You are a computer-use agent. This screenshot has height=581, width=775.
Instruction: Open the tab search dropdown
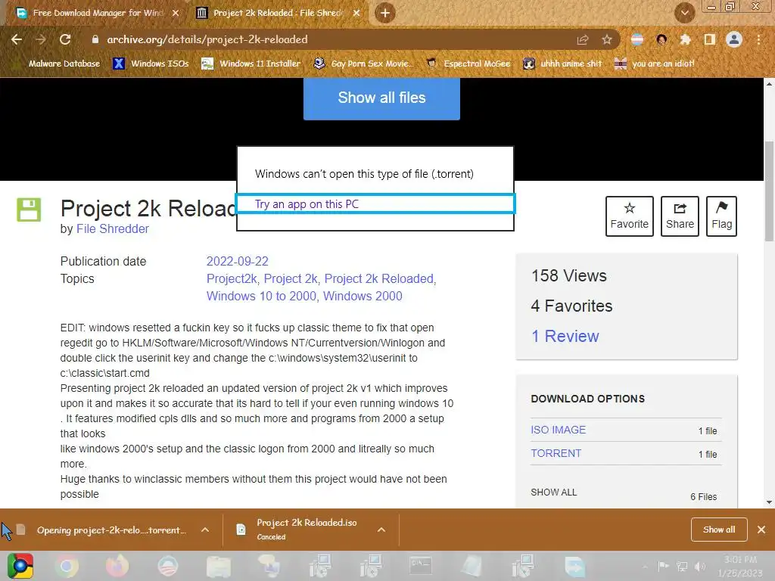pyautogui.click(x=684, y=13)
